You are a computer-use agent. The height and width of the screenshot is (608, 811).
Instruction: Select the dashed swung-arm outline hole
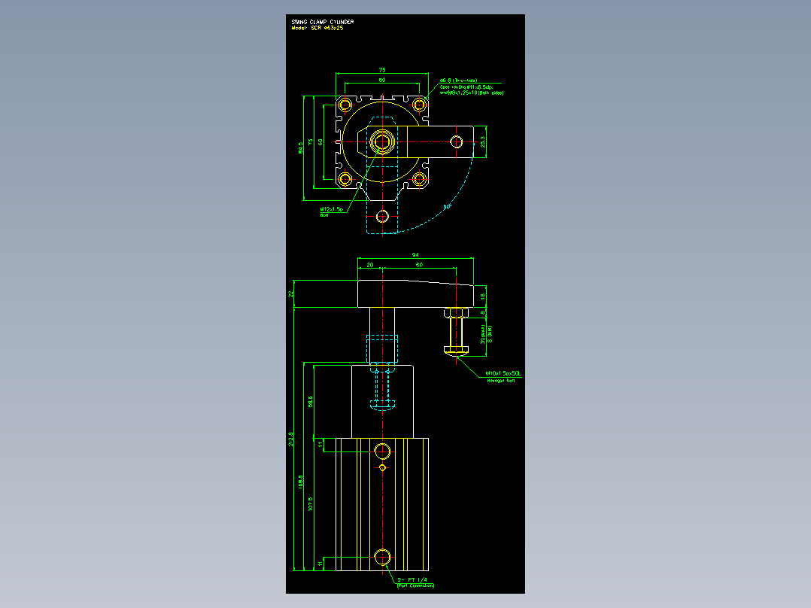point(382,216)
